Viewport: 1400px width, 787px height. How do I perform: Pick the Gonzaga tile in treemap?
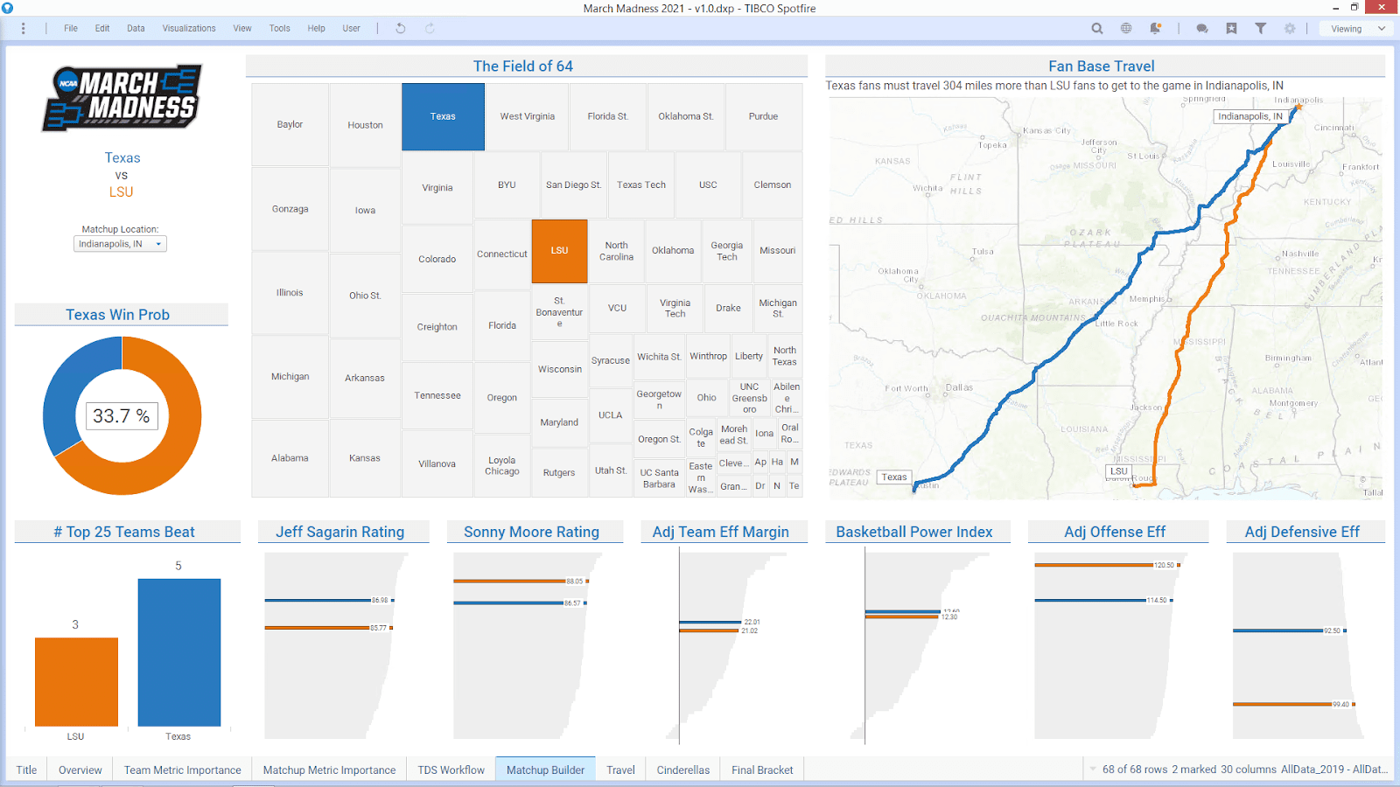point(290,209)
